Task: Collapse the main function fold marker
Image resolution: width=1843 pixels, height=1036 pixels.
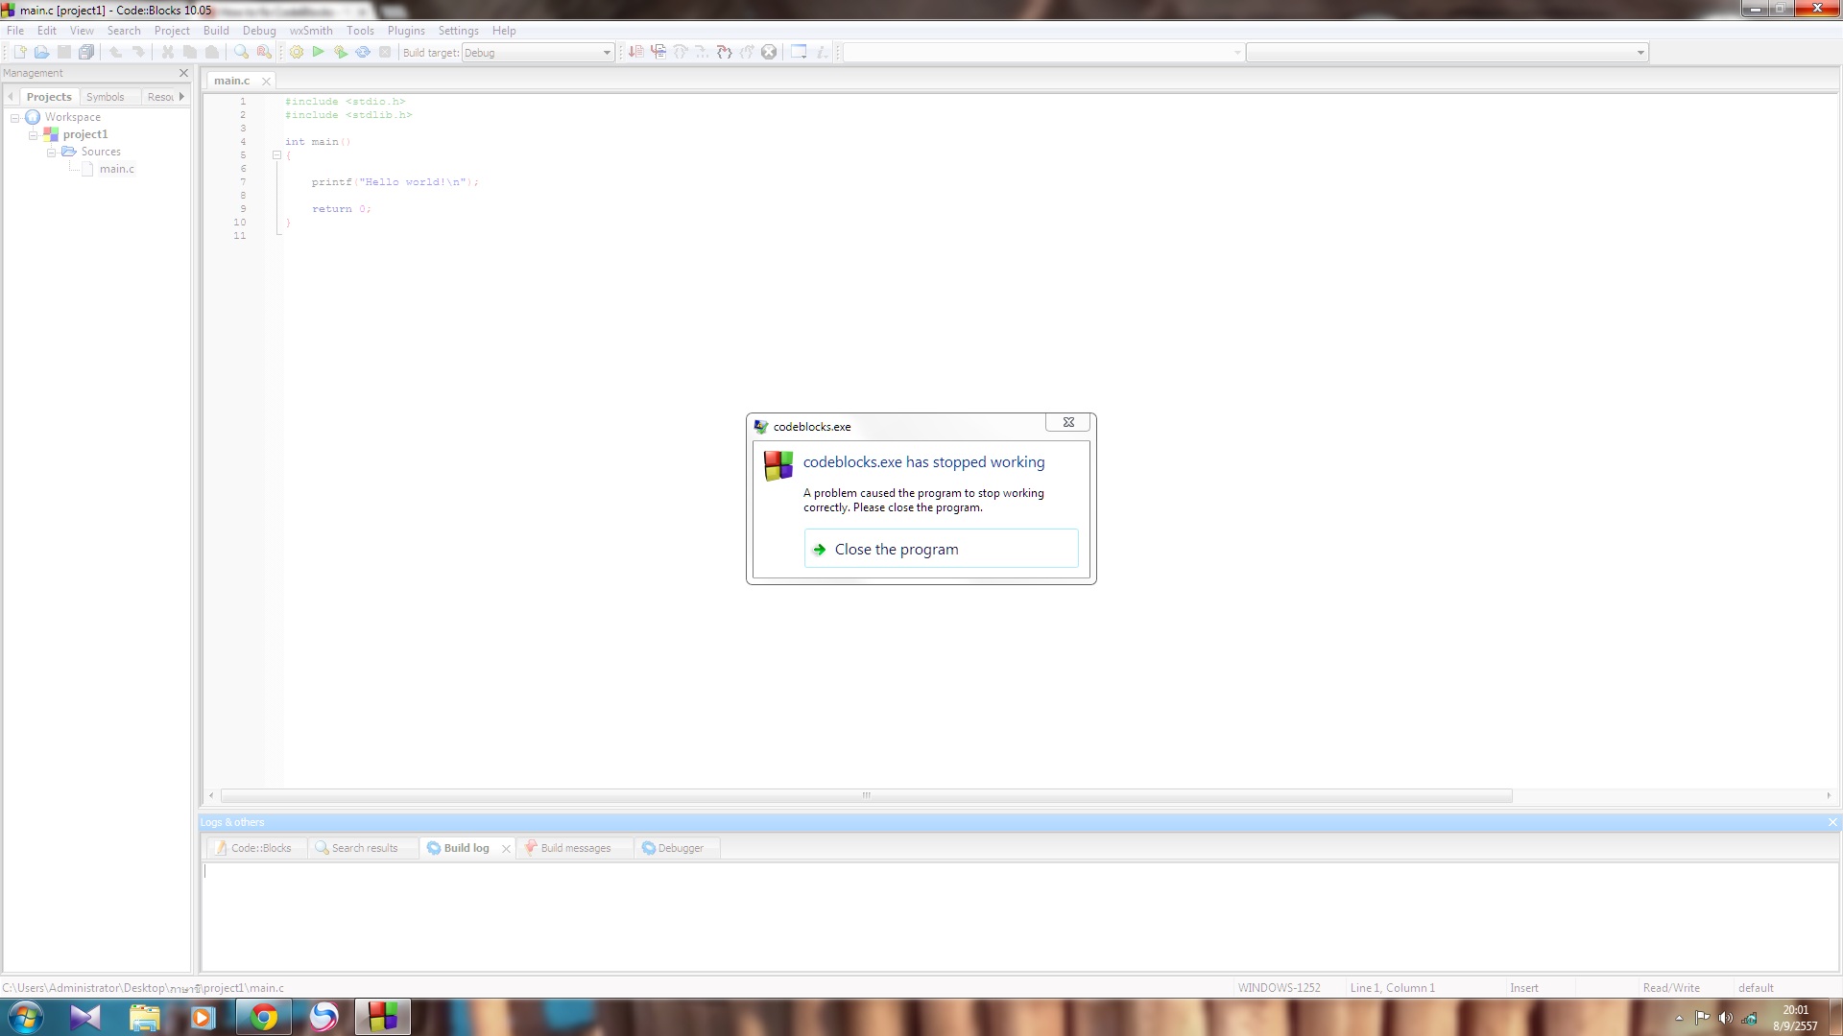Action: click(276, 154)
